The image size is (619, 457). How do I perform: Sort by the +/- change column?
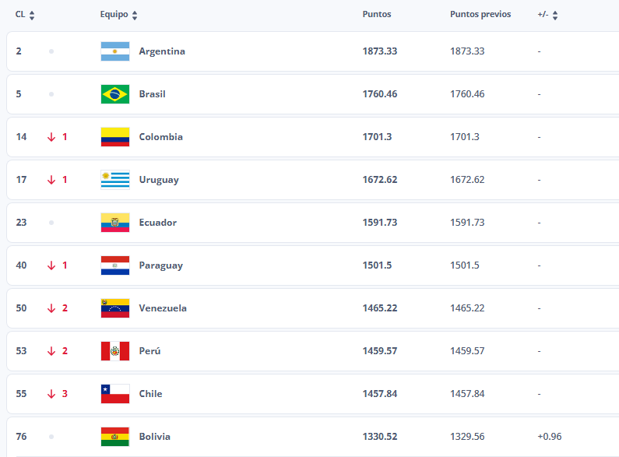555,15
